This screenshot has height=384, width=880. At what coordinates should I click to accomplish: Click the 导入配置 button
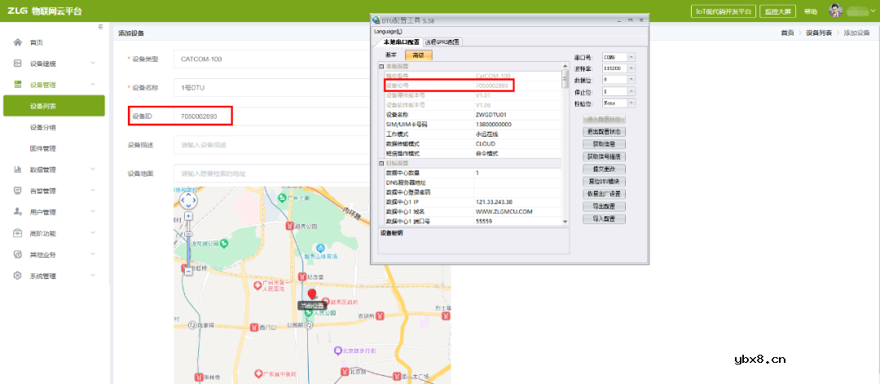click(x=605, y=219)
